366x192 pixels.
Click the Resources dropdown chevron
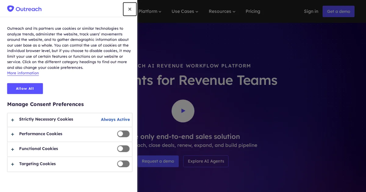[234, 12]
